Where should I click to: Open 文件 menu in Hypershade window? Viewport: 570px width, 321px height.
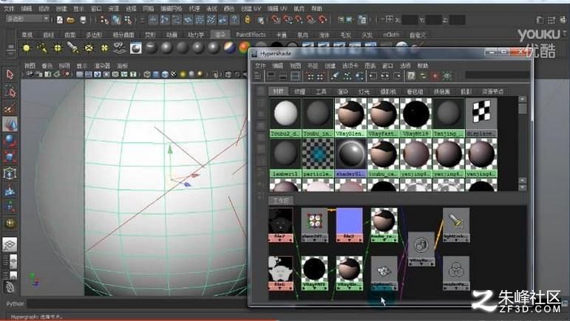260,66
